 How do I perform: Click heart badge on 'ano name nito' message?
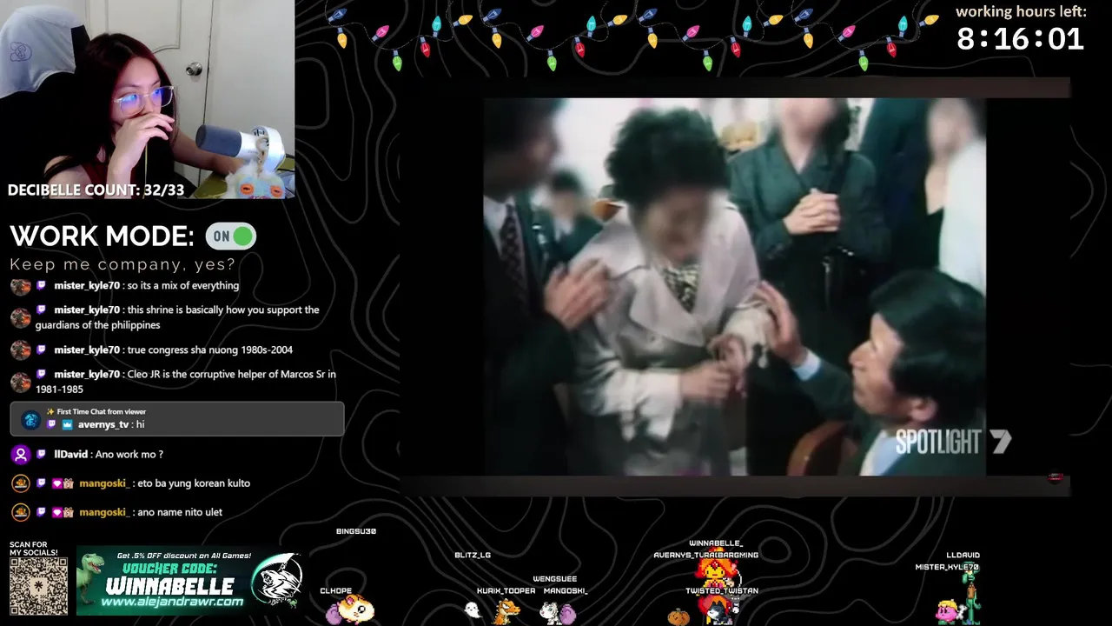pos(56,512)
